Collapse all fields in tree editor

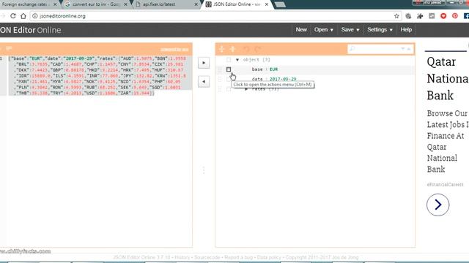(233, 49)
